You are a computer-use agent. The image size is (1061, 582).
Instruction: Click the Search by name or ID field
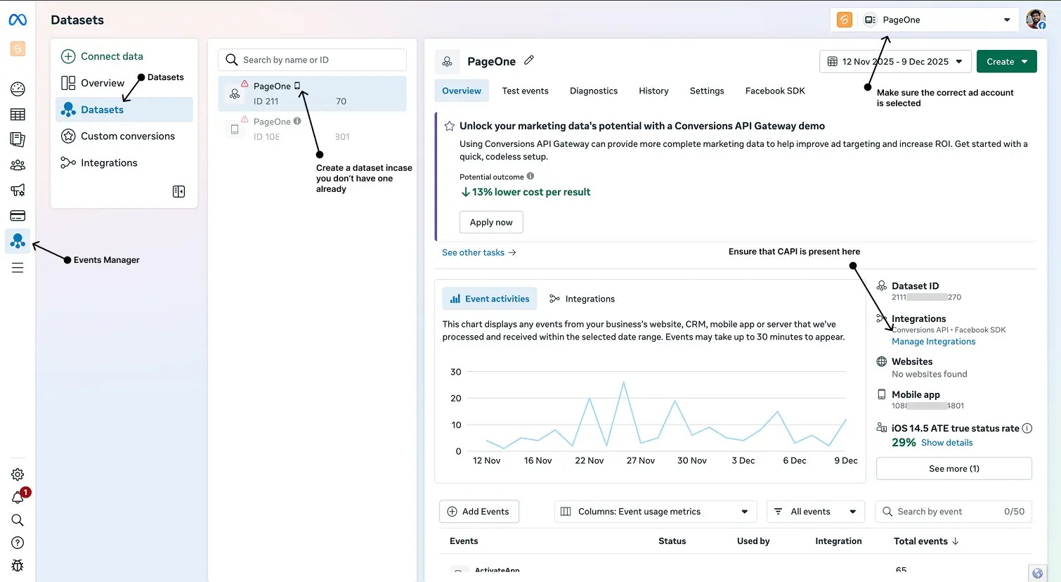312,60
